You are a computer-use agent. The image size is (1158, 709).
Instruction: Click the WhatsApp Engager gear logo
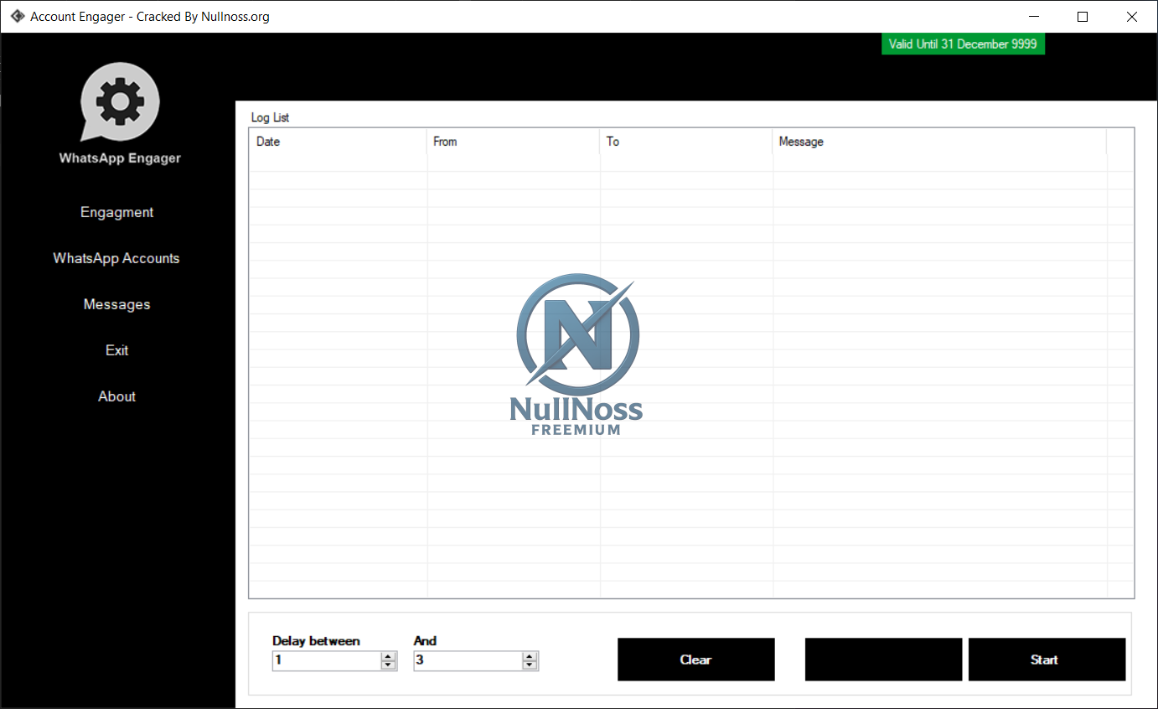point(120,102)
